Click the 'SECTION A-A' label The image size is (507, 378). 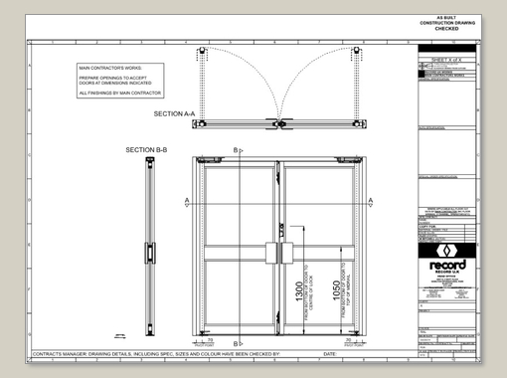coord(174,113)
